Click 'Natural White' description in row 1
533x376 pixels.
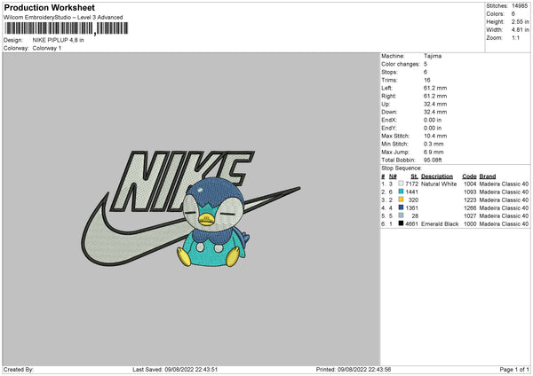click(439, 184)
